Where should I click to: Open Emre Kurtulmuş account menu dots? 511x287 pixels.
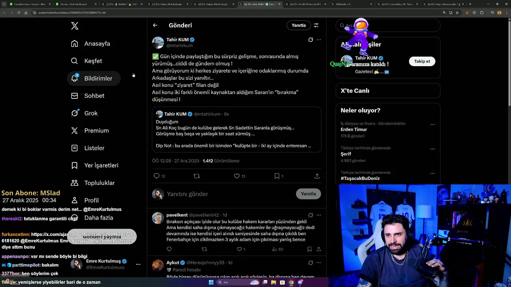[x=138, y=264]
